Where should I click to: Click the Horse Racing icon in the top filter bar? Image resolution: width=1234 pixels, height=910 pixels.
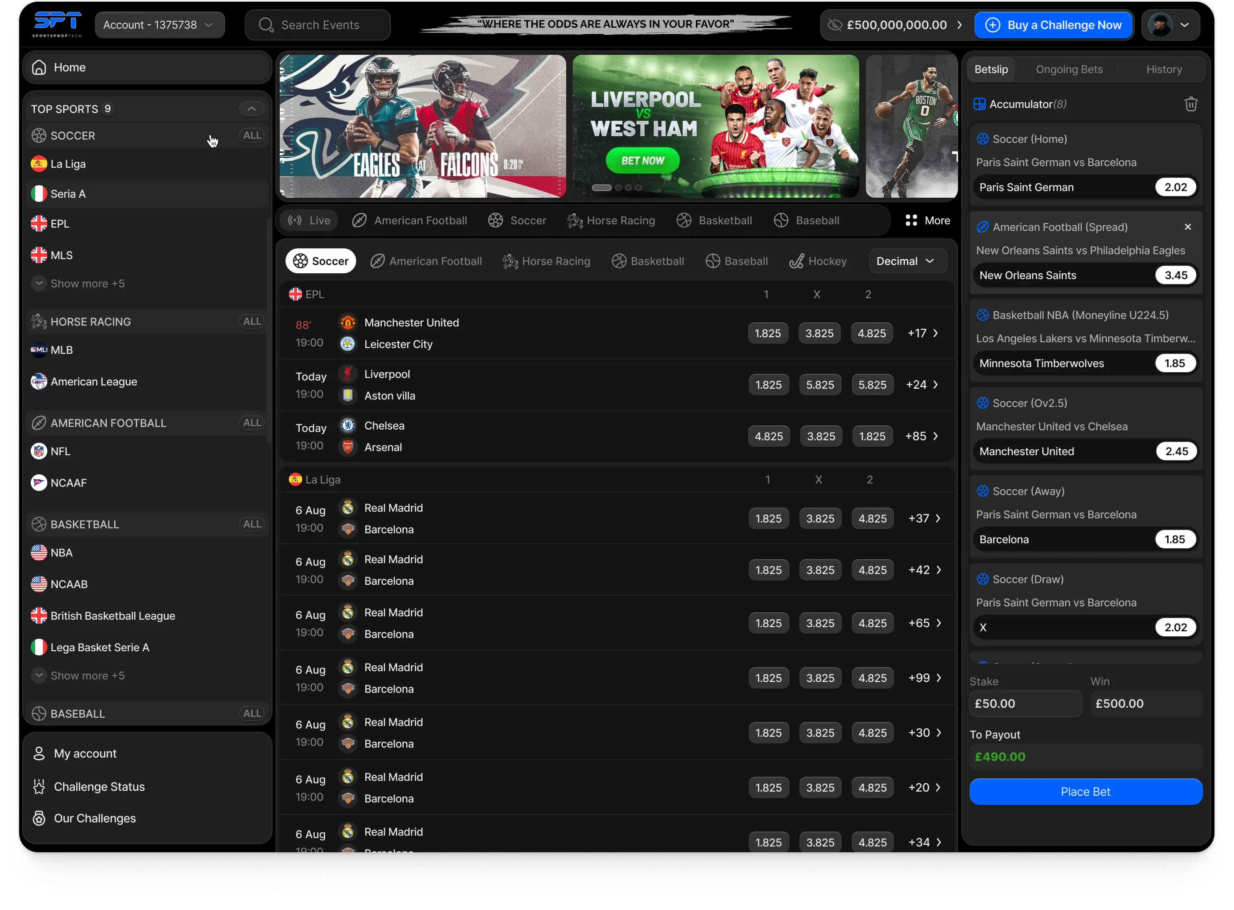click(x=574, y=221)
